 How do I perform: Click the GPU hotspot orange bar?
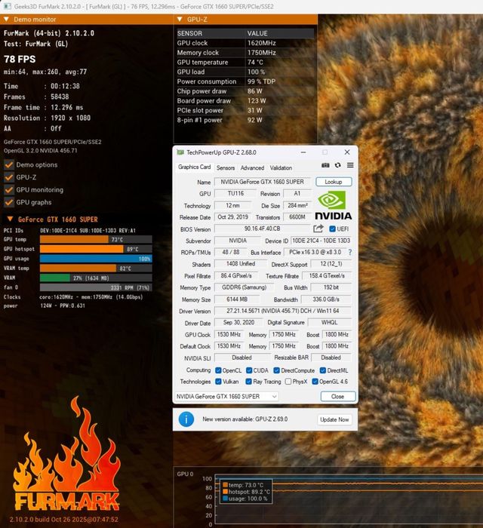pyautogui.click(x=82, y=249)
